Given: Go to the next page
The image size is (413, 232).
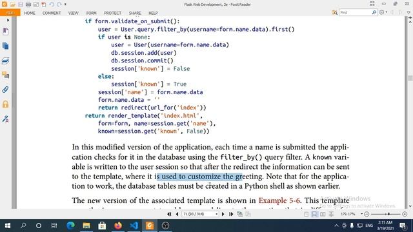Looking at the screenshot, I should 223,214.
